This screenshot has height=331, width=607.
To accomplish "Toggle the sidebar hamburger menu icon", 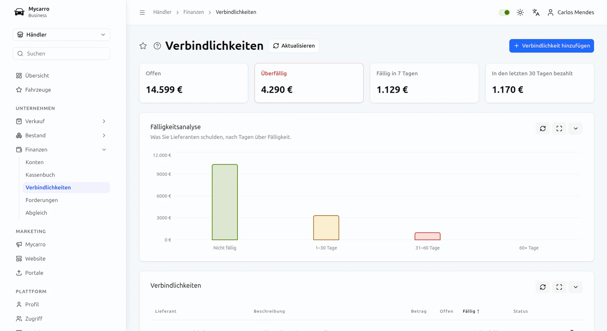I will [x=142, y=12].
